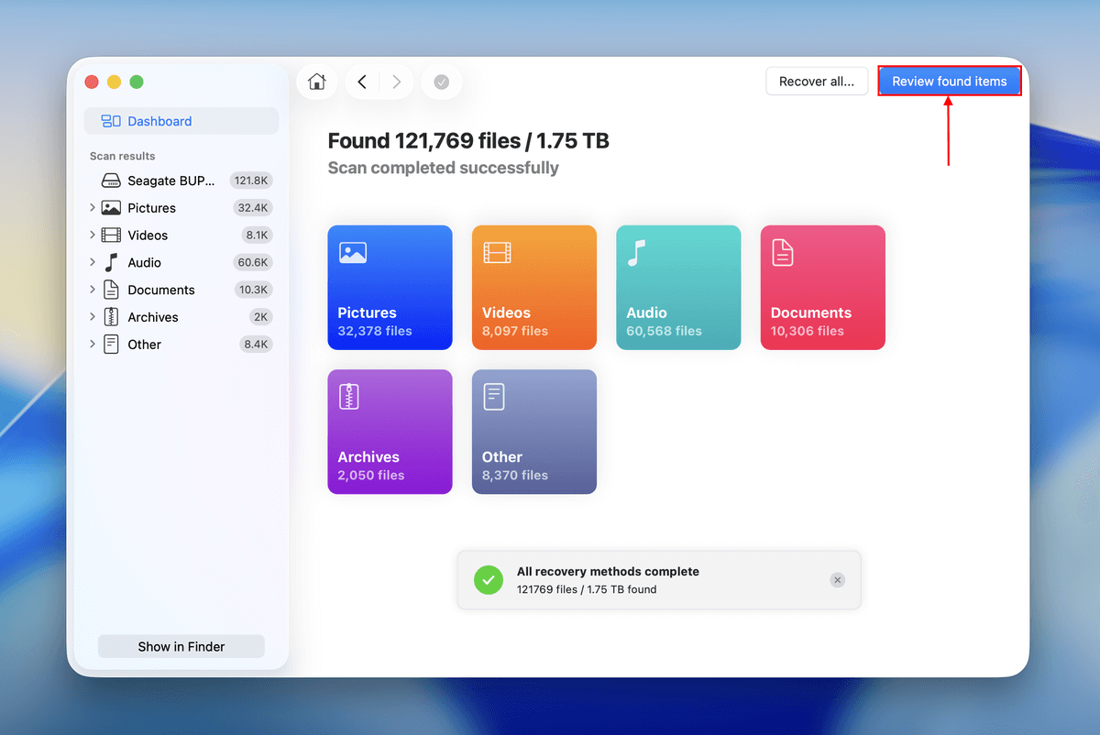
Task: Click the Home icon in toolbar
Action: click(317, 82)
